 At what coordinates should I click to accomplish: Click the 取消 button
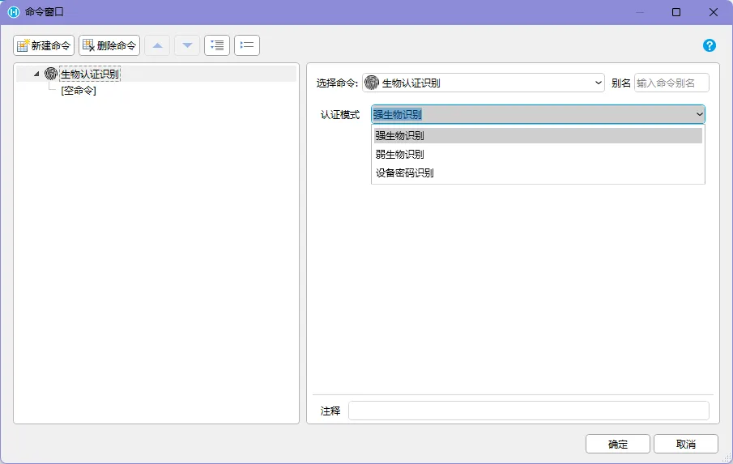[x=686, y=444]
